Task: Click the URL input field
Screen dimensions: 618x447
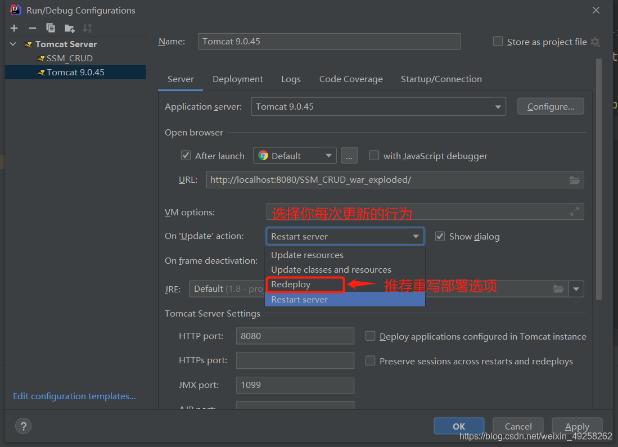Action: pos(395,180)
